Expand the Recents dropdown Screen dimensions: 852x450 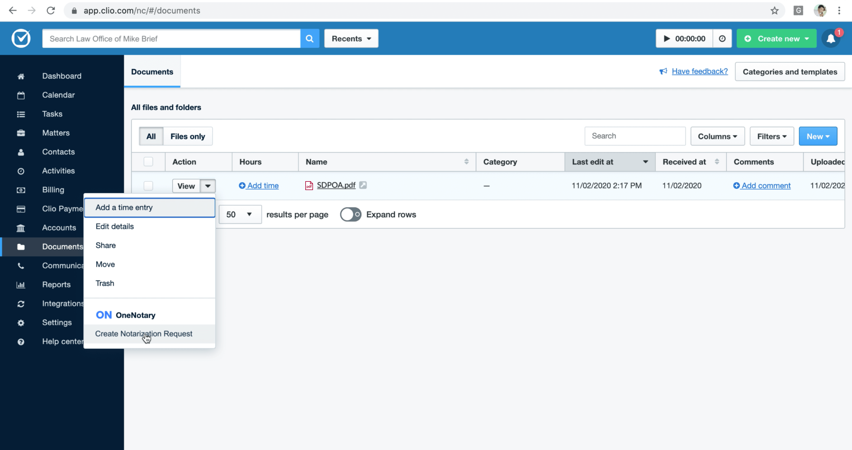coord(351,38)
